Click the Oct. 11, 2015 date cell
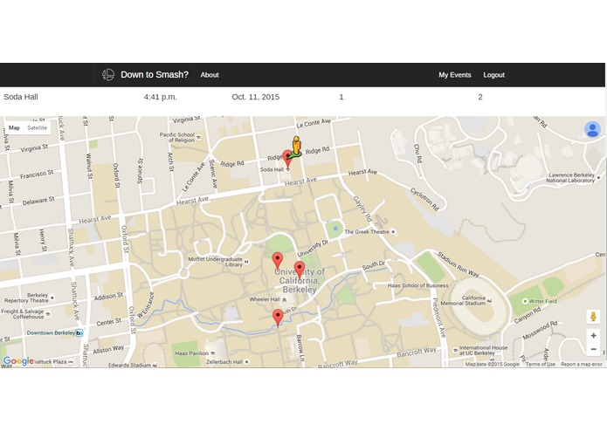The height and width of the screenshot is (431, 607). coord(256,97)
